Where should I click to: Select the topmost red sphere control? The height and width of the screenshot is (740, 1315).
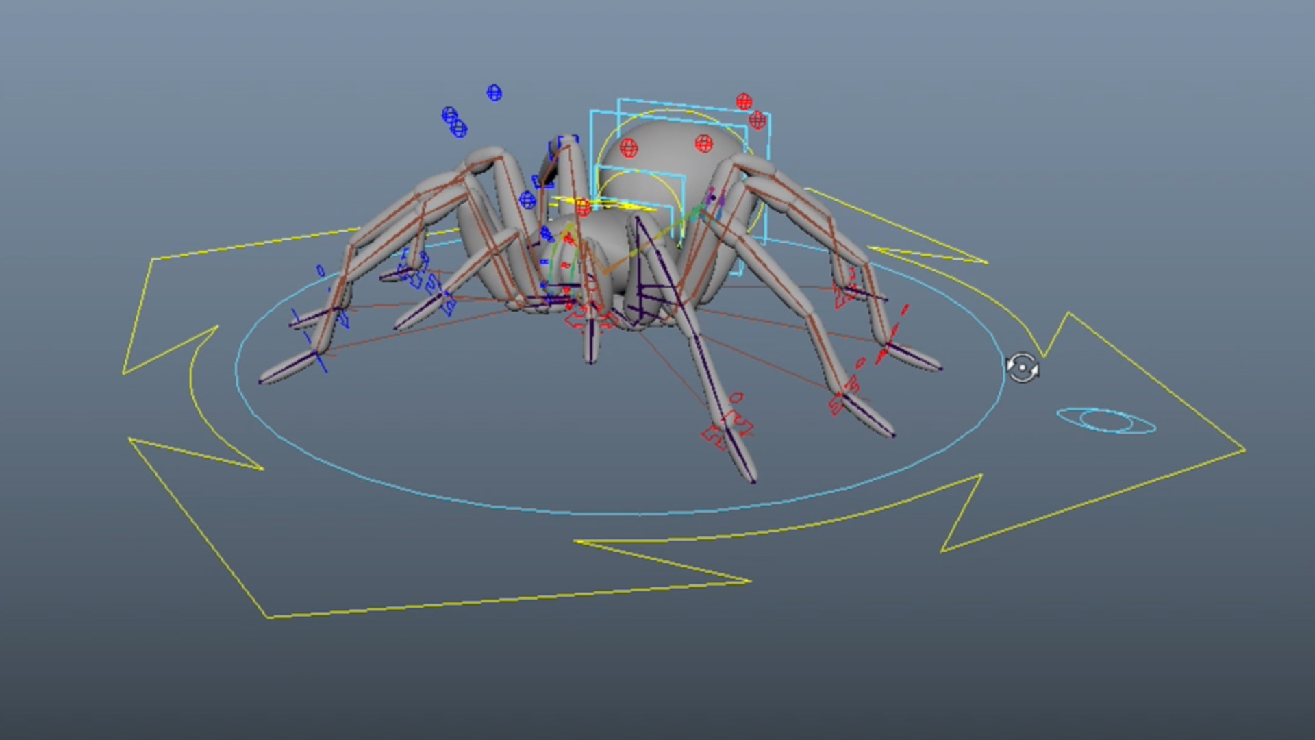[x=744, y=101]
